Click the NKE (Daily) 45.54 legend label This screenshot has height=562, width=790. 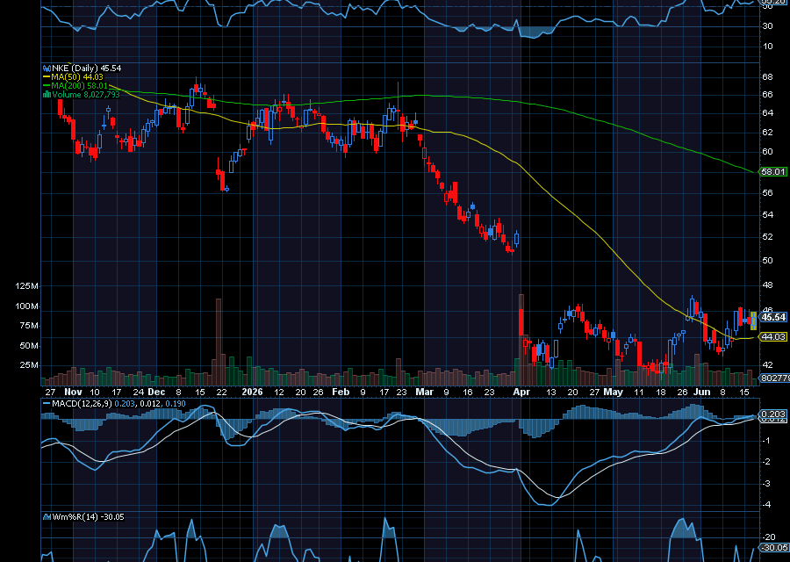[x=87, y=68]
